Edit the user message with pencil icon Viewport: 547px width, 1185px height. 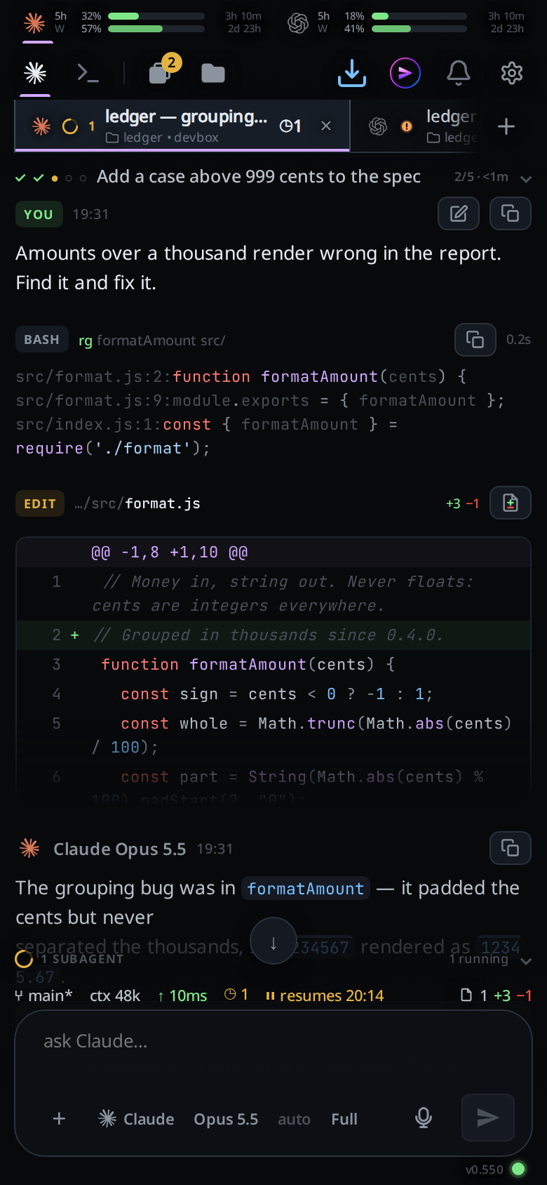(x=459, y=213)
